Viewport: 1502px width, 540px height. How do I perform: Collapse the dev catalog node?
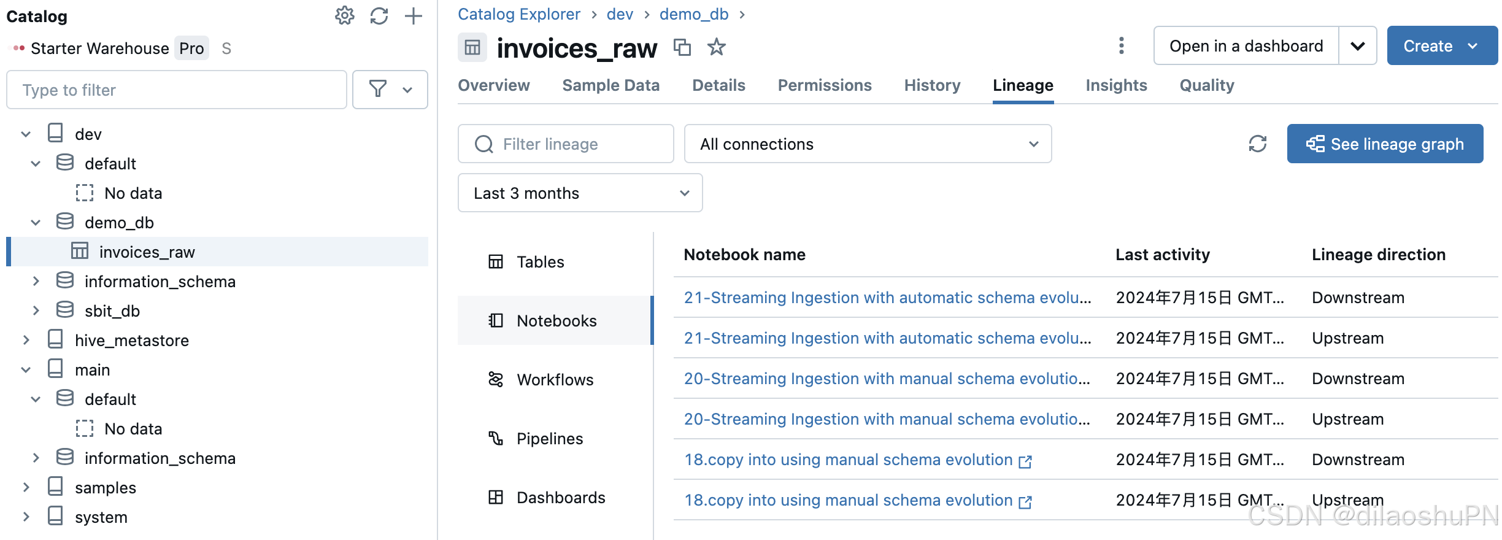pos(26,134)
